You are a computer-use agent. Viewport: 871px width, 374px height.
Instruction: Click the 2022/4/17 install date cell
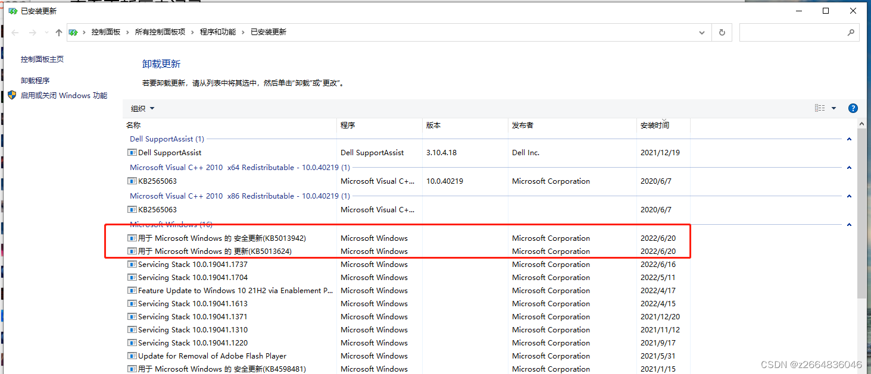click(658, 291)
